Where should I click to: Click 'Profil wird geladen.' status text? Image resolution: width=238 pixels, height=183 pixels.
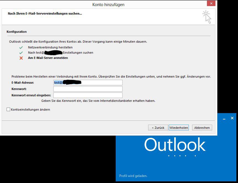[133, 176]
